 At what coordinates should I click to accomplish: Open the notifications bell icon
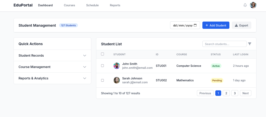point(245,5)
